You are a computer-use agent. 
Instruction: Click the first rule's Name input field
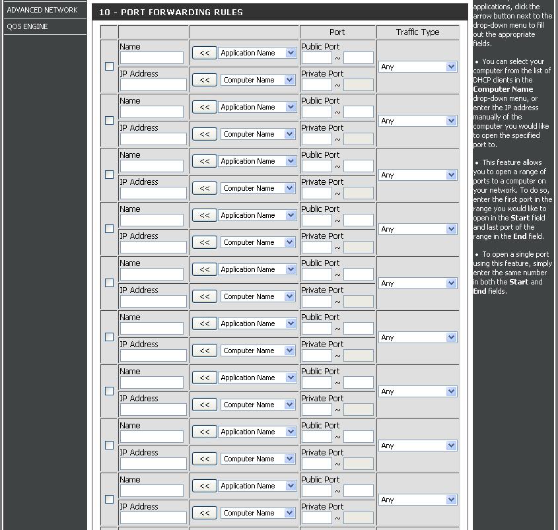pos(152,58)
